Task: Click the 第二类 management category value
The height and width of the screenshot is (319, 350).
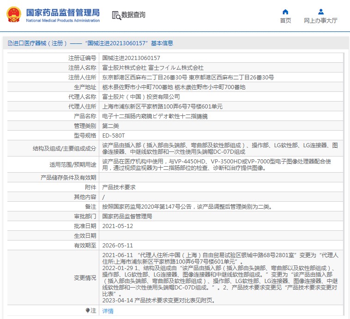Action: [110, 126]
